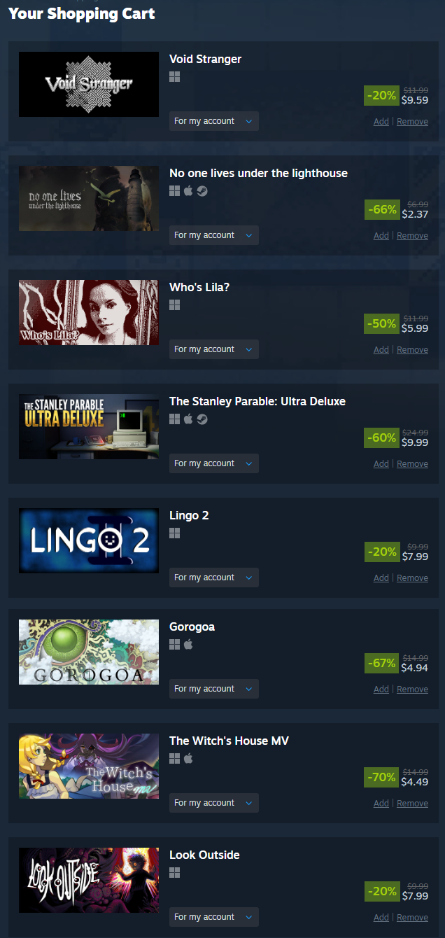445x938 pixels.
Task: Click the Apple icon under lighthouse game
Action: pos(188,191)
